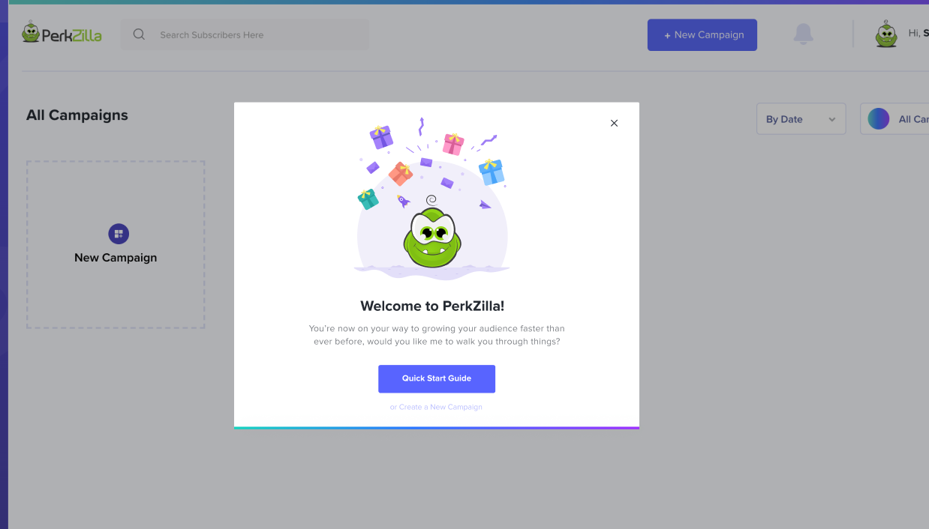This screenshot has width=929, height=529.
Task: Close the welcome dialog
Action: coord(614,123)
